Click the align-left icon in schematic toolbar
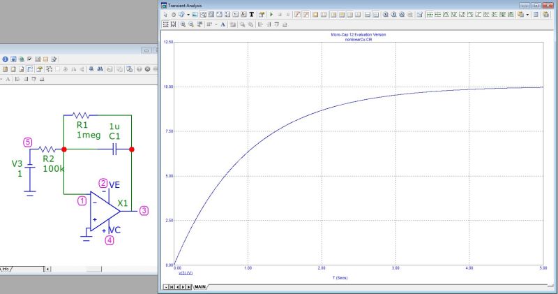Screen dimensions: 558x294 [x=17, y=79]
